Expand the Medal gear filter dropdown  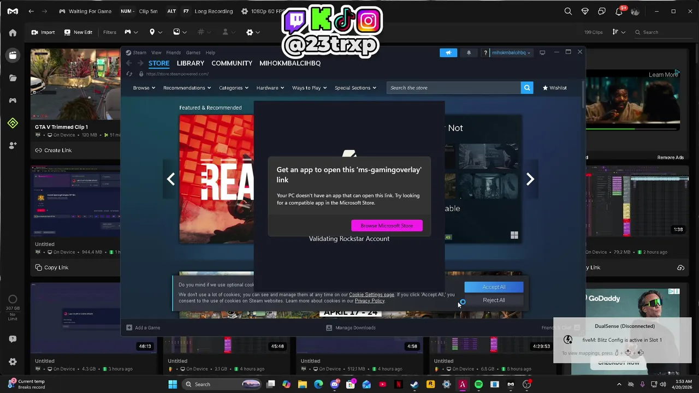point(253,32)
